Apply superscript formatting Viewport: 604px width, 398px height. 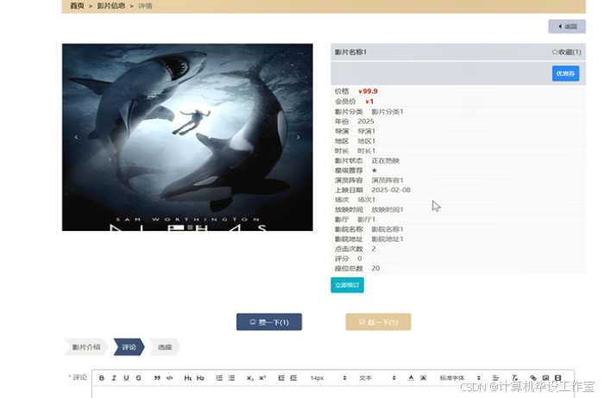[x=262, y=378]
